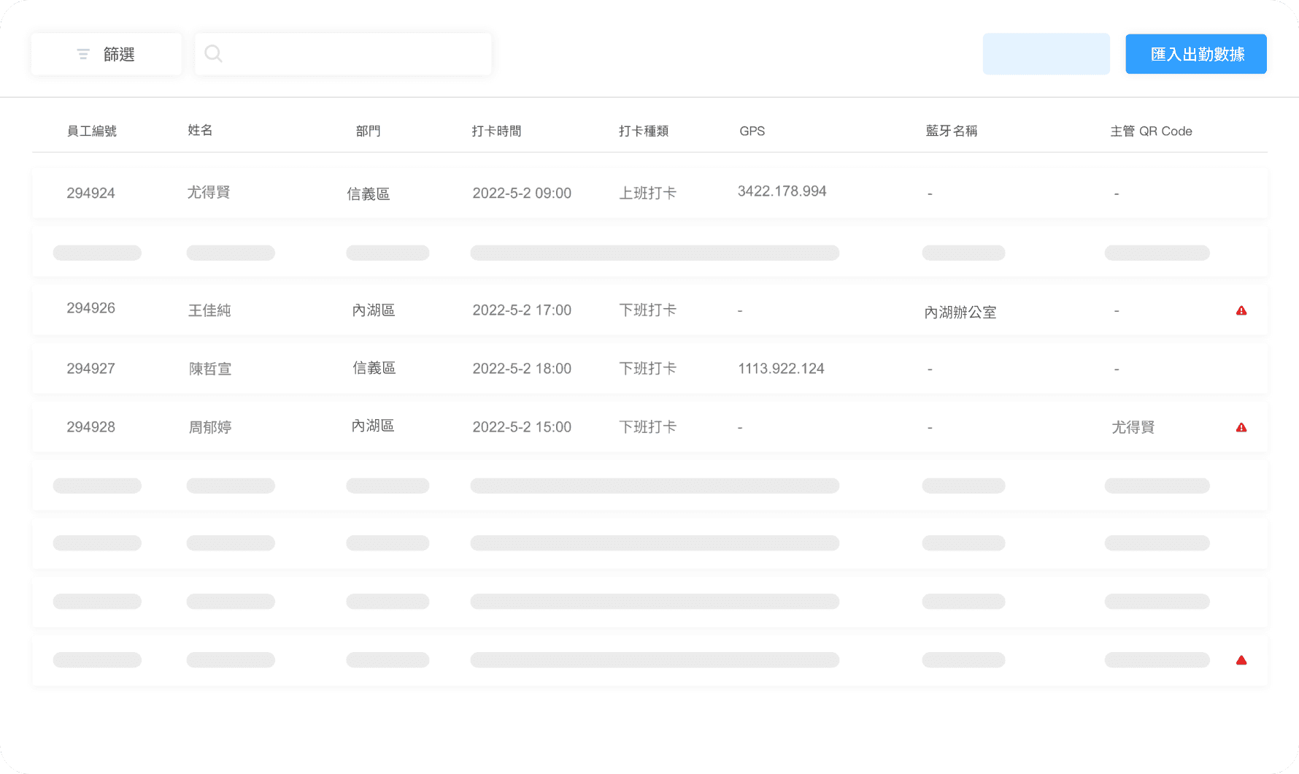Click GPS value 1113.922.124
Screen dimensions: 1299x774
coord(781,369)
